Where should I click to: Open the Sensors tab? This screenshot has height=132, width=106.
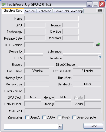tap(30, 11)
